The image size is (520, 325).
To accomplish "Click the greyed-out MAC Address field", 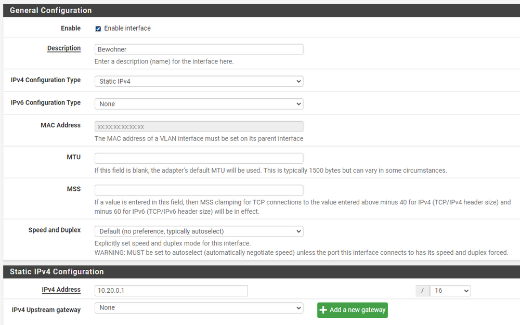I will pos(199,126).
